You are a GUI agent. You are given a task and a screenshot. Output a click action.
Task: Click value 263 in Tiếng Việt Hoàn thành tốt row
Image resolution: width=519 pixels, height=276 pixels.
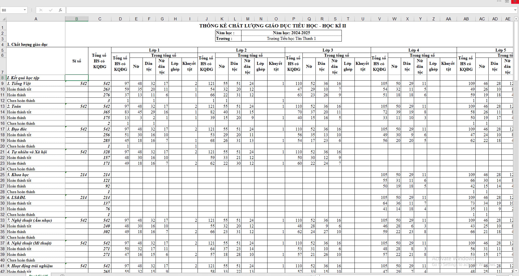(x=100, y=89)
